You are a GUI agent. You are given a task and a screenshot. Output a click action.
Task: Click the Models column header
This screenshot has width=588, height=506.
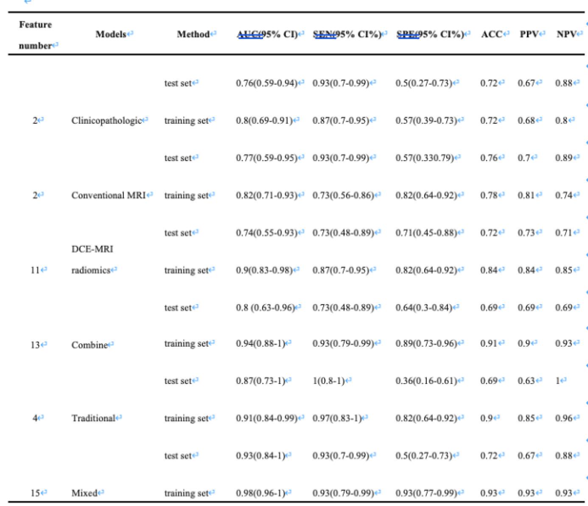click(x=111, y=34)
